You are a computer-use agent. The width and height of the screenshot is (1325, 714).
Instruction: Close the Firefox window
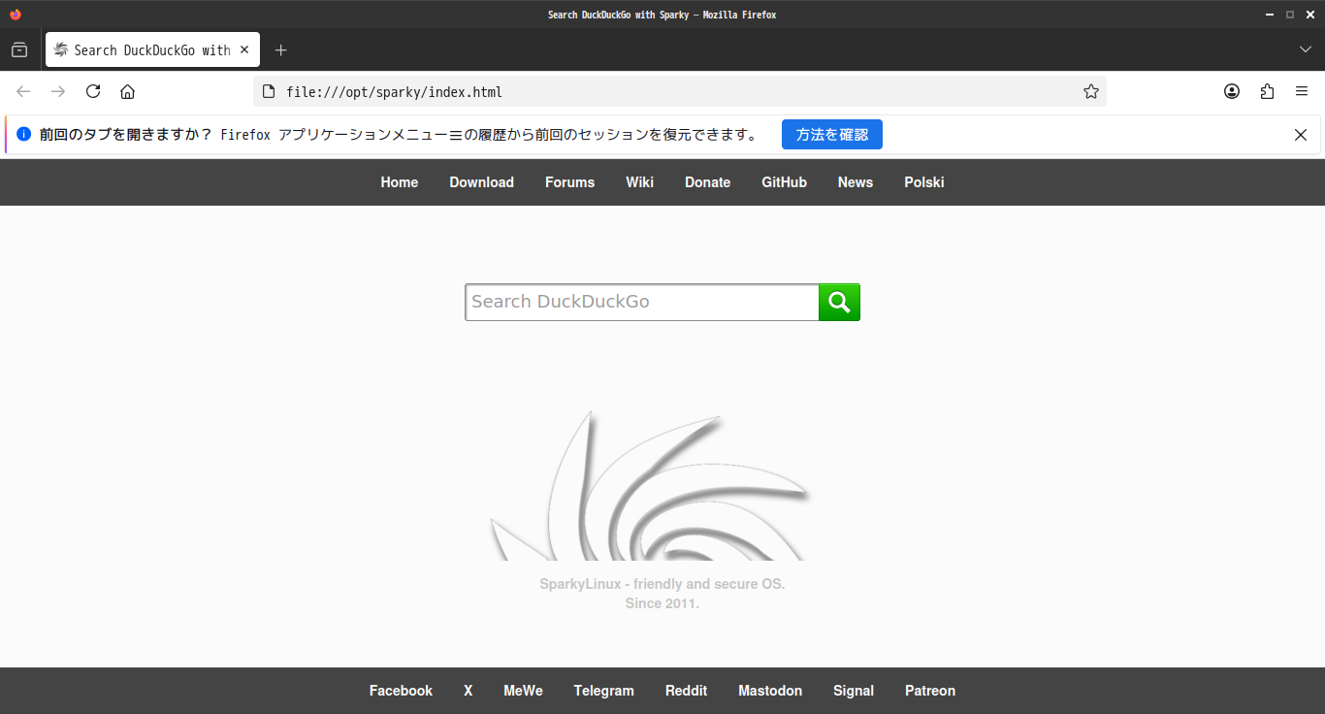tap(1309, 15)
